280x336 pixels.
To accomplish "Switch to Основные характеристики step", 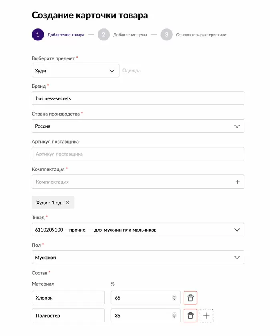I will coord(201,35).
